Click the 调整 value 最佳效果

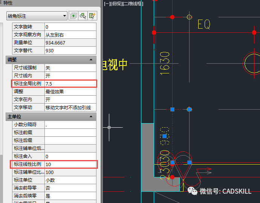(x=70, y=92)
